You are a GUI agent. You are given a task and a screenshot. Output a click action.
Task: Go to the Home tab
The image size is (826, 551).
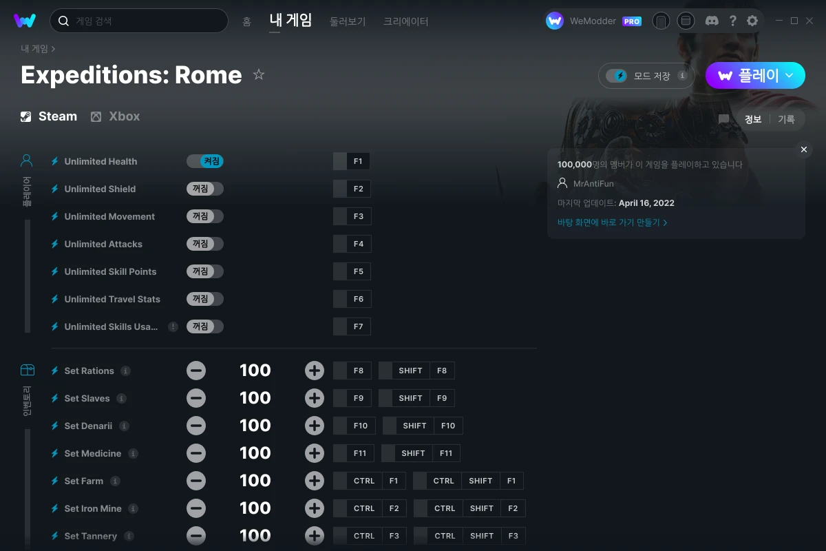point(246,21)
